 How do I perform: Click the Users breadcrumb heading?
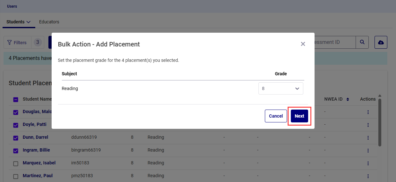point(12,6)
